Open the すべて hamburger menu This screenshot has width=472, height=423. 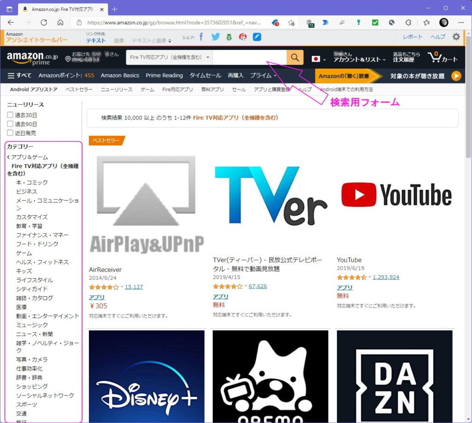pyautogui.click(x=19, y=76)
